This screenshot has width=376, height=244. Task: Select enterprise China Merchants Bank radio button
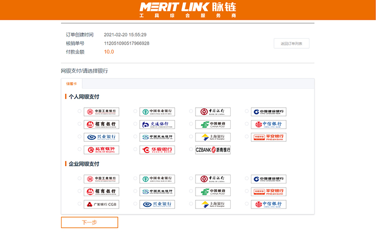click(79, 191)
